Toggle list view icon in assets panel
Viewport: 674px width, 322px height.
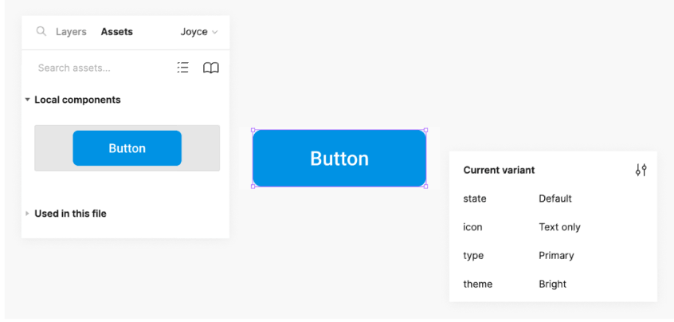182,68
